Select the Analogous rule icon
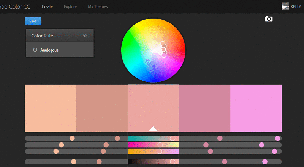The height and width of the screenshot is (167, 304). point(35,50)
